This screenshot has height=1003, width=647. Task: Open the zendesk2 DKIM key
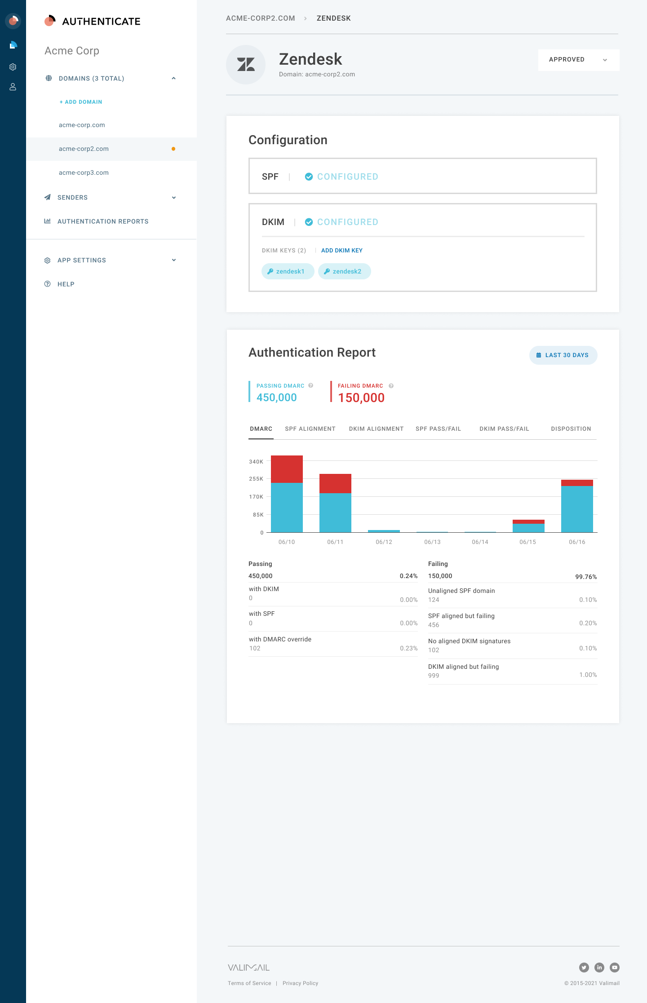[344, 271]
